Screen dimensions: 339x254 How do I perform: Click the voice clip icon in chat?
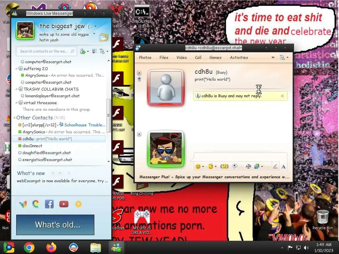(235, 166)
